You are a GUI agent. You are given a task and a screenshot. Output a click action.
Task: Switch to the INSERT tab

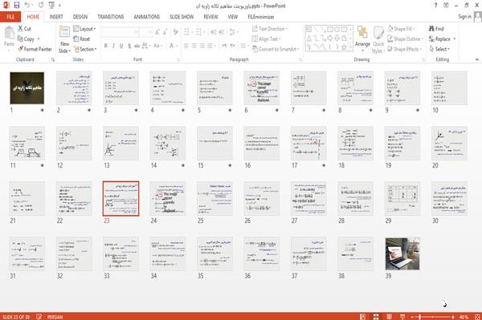(x=56, y=17)
